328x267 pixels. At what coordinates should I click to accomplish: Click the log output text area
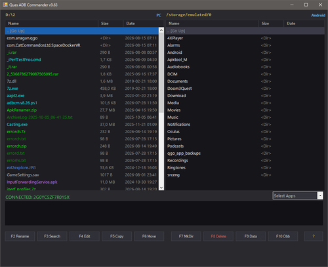(x=164, y=213)
